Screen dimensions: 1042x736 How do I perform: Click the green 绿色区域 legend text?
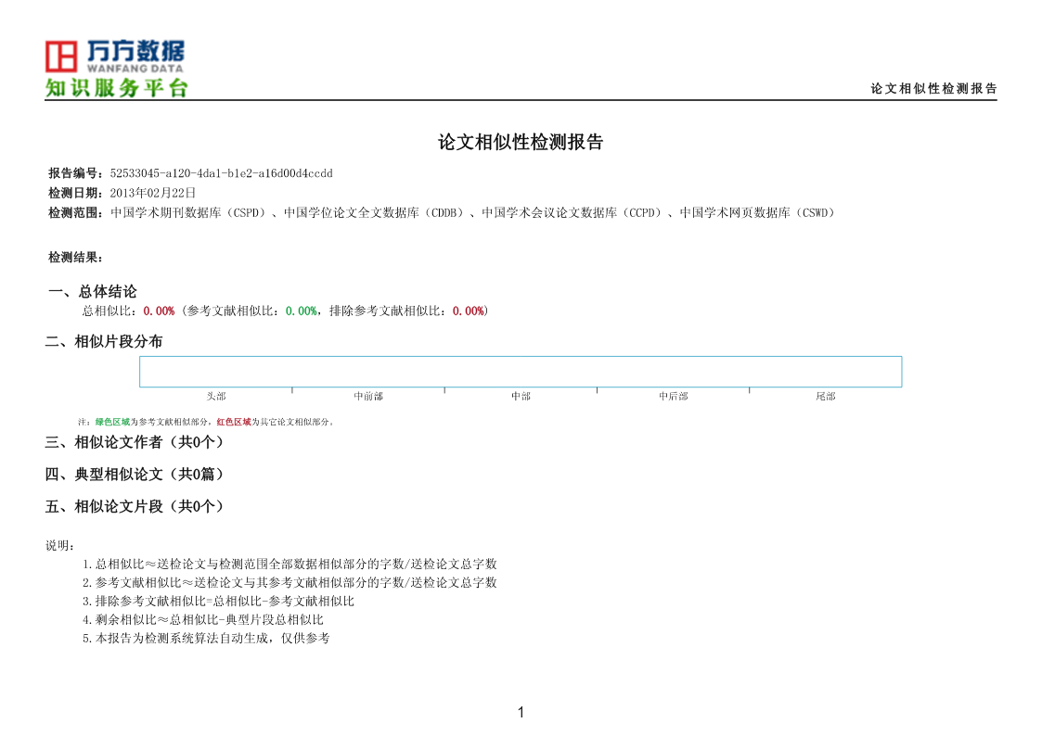[x=112, y=422]
